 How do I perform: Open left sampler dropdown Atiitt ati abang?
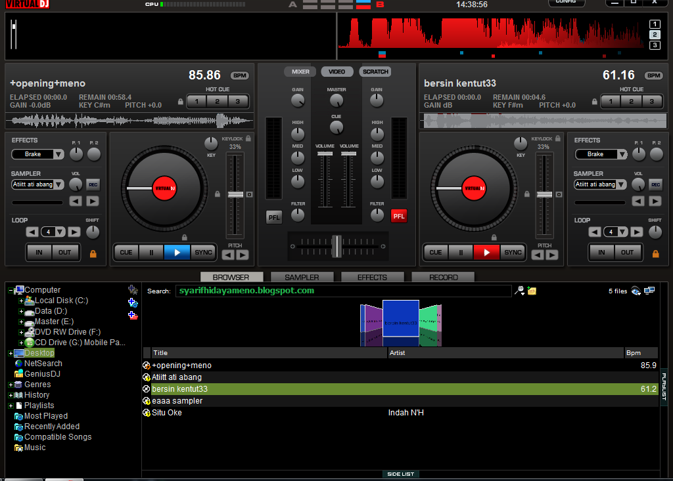click(x=37, y=185)
